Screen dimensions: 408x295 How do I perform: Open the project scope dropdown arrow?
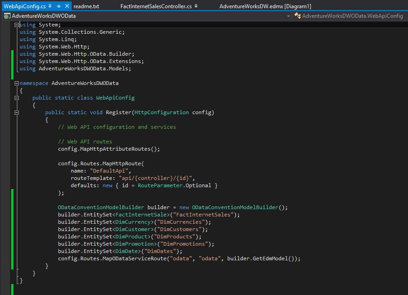(x=288, y=16)
